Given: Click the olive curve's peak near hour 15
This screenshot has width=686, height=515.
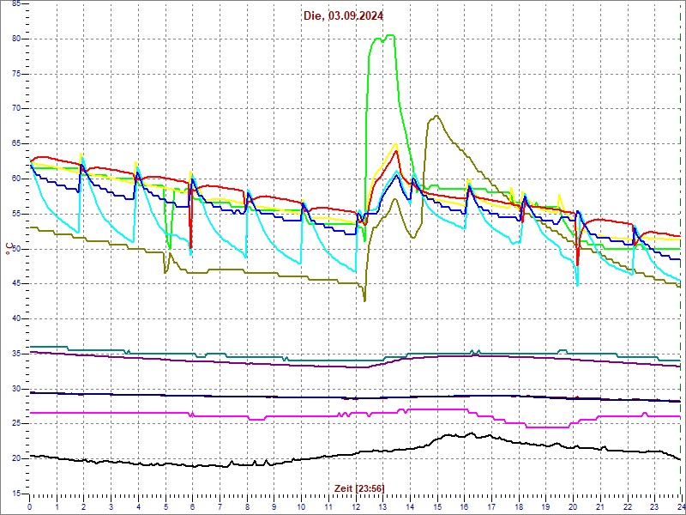Looking at the screenshot, I should coord(437,116).
